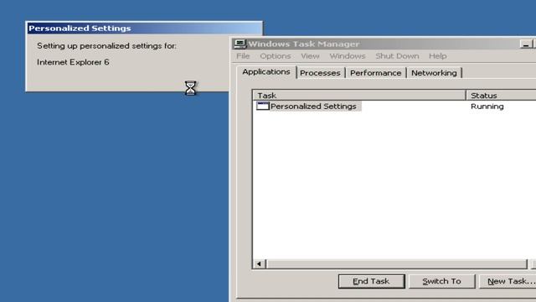
Task: Click the Windows Task Manager title bar icon
Action: click(240, 44)
